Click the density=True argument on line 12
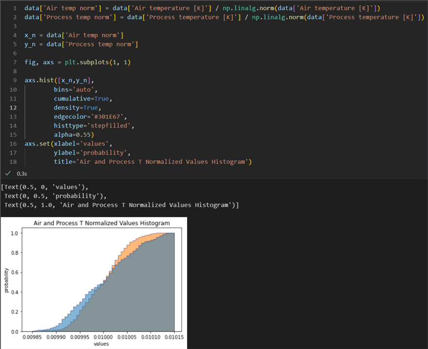The height and width of the screenshot is (349, 428). (x=77, y=108)
